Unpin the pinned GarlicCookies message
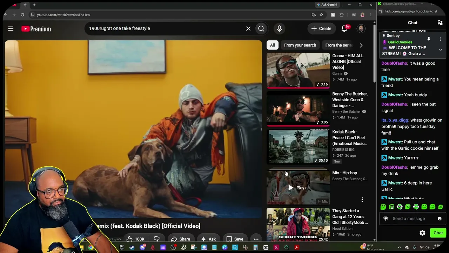Screen dimensions: 449x253 (429, 39)
